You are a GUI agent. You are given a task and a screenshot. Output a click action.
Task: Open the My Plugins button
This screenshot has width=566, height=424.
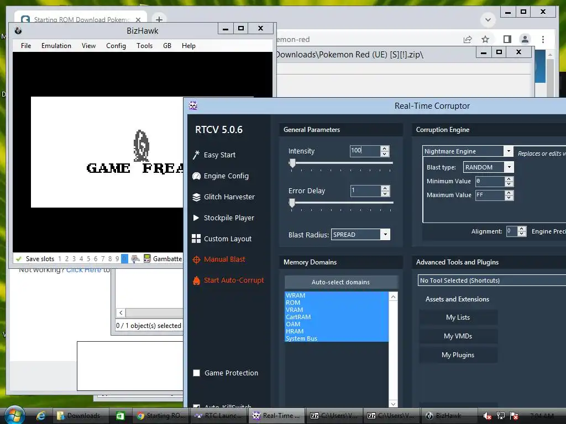458,355
